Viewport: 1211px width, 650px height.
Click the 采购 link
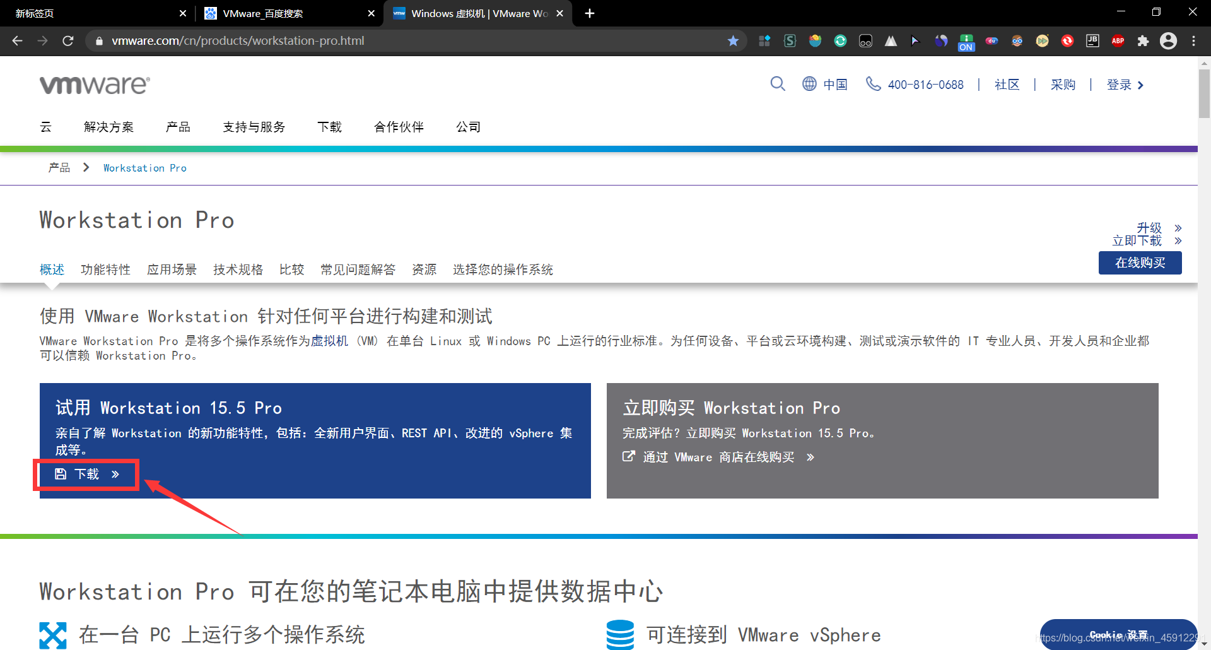coord(1063,85)
